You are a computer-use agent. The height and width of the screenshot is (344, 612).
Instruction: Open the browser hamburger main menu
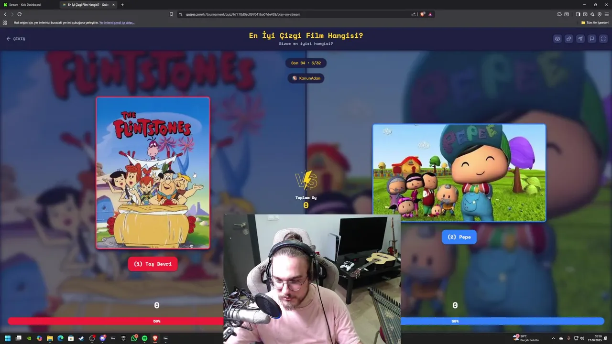[607, 14]
